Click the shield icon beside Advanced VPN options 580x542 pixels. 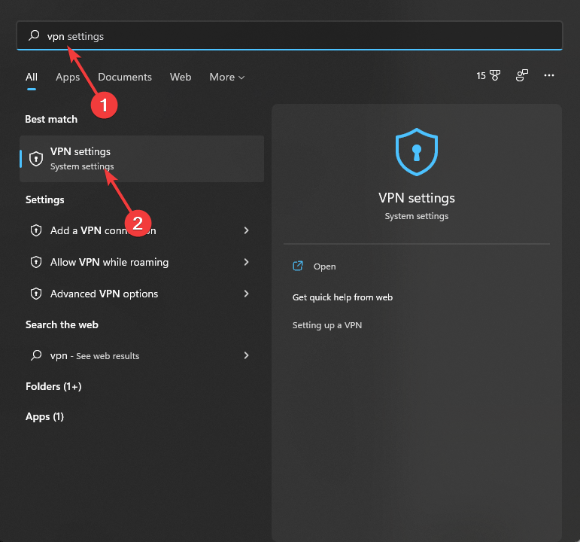point(35,294)
